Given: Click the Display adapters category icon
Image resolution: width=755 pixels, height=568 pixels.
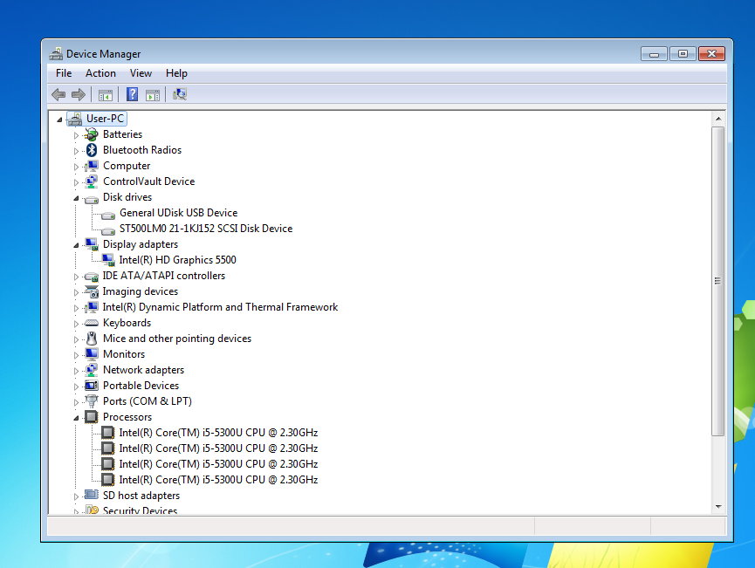Looking at the screenshot, I should (91, 244).
